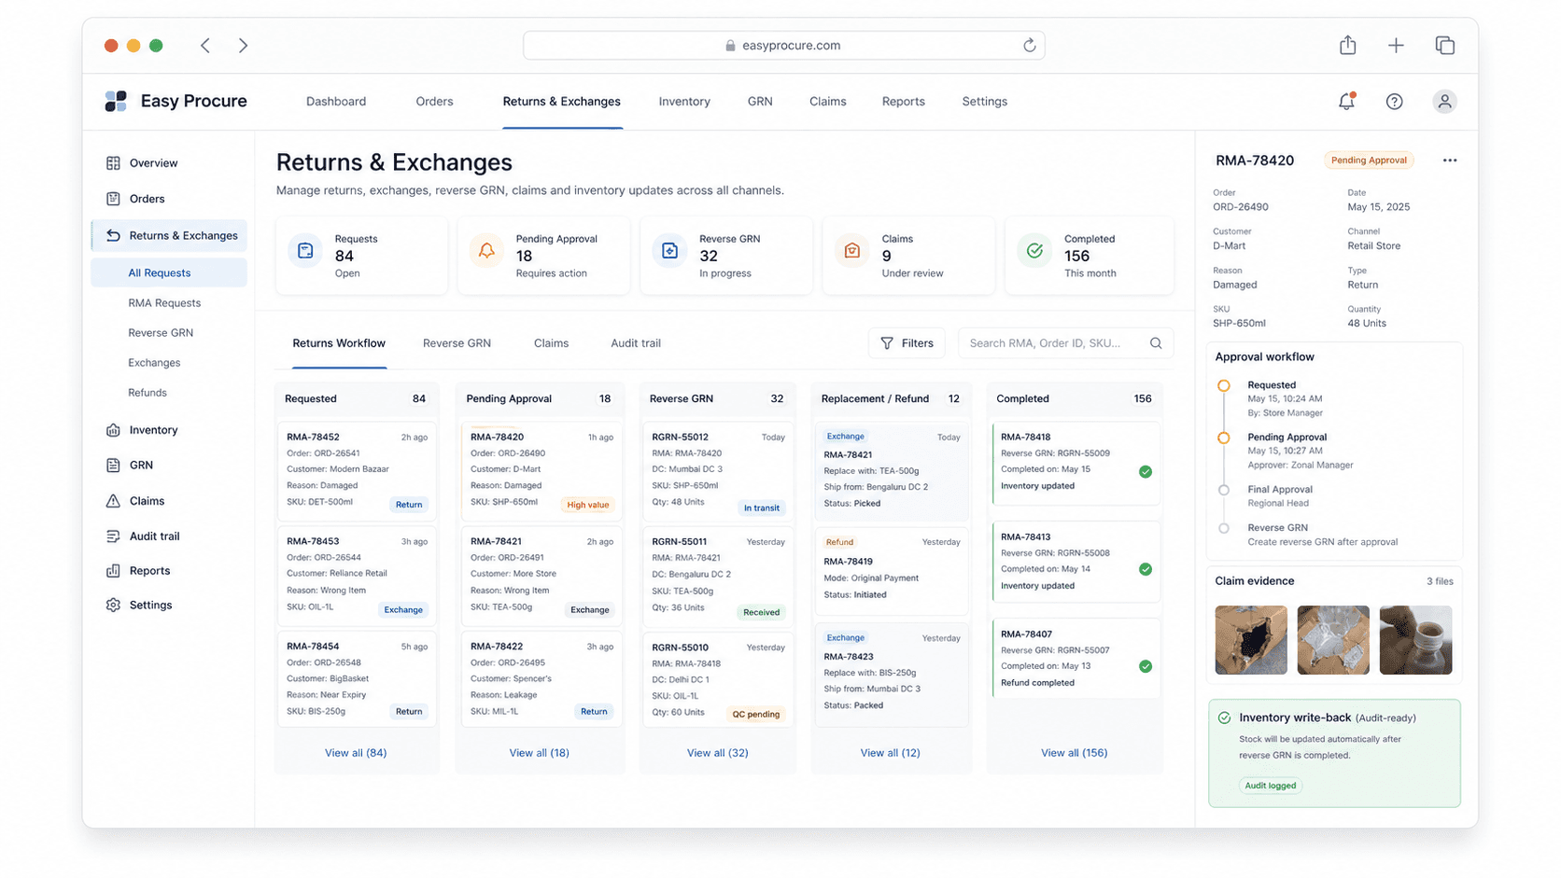Click the In transit tag
Image resolution: width=1561 pixels, height=878 pixels.
pos(761,508)
